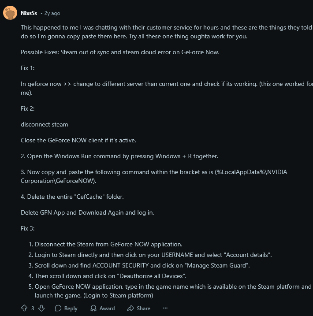Screen dimensions: 313x316
Task: Click the "Fix 1:" heading text
Action: click(27, 68)
